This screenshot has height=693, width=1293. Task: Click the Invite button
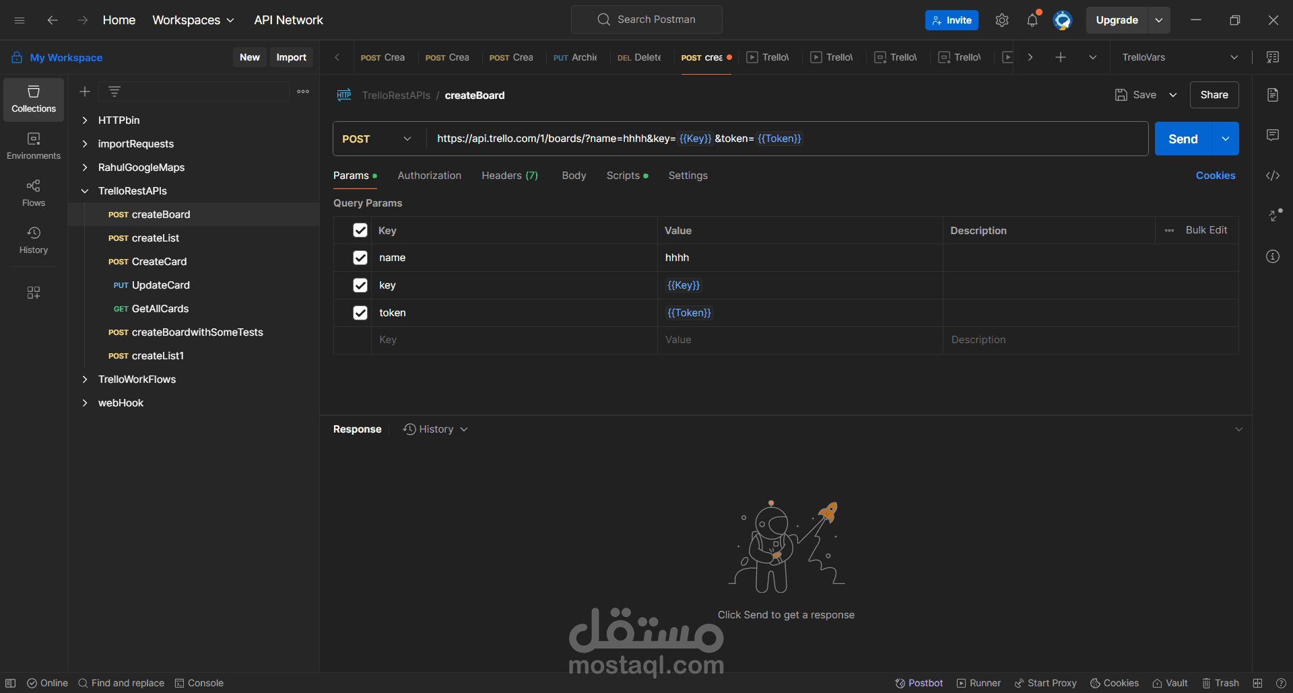952,20
